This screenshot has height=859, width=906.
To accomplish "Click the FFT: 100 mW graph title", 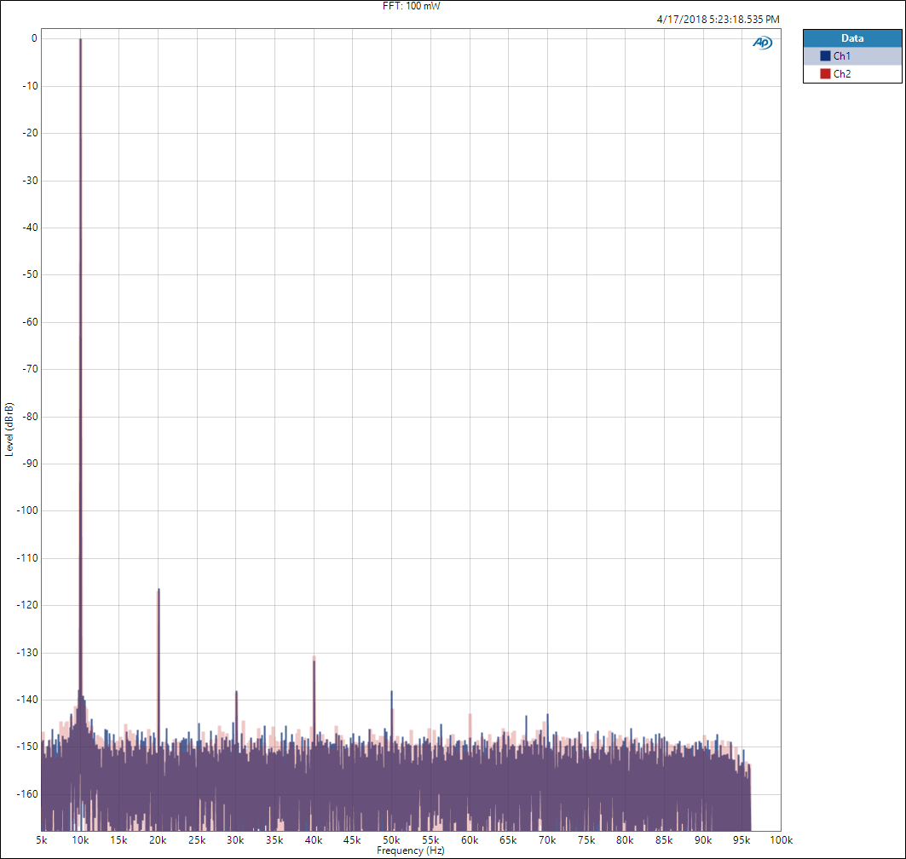I will [x=412, y=6].
